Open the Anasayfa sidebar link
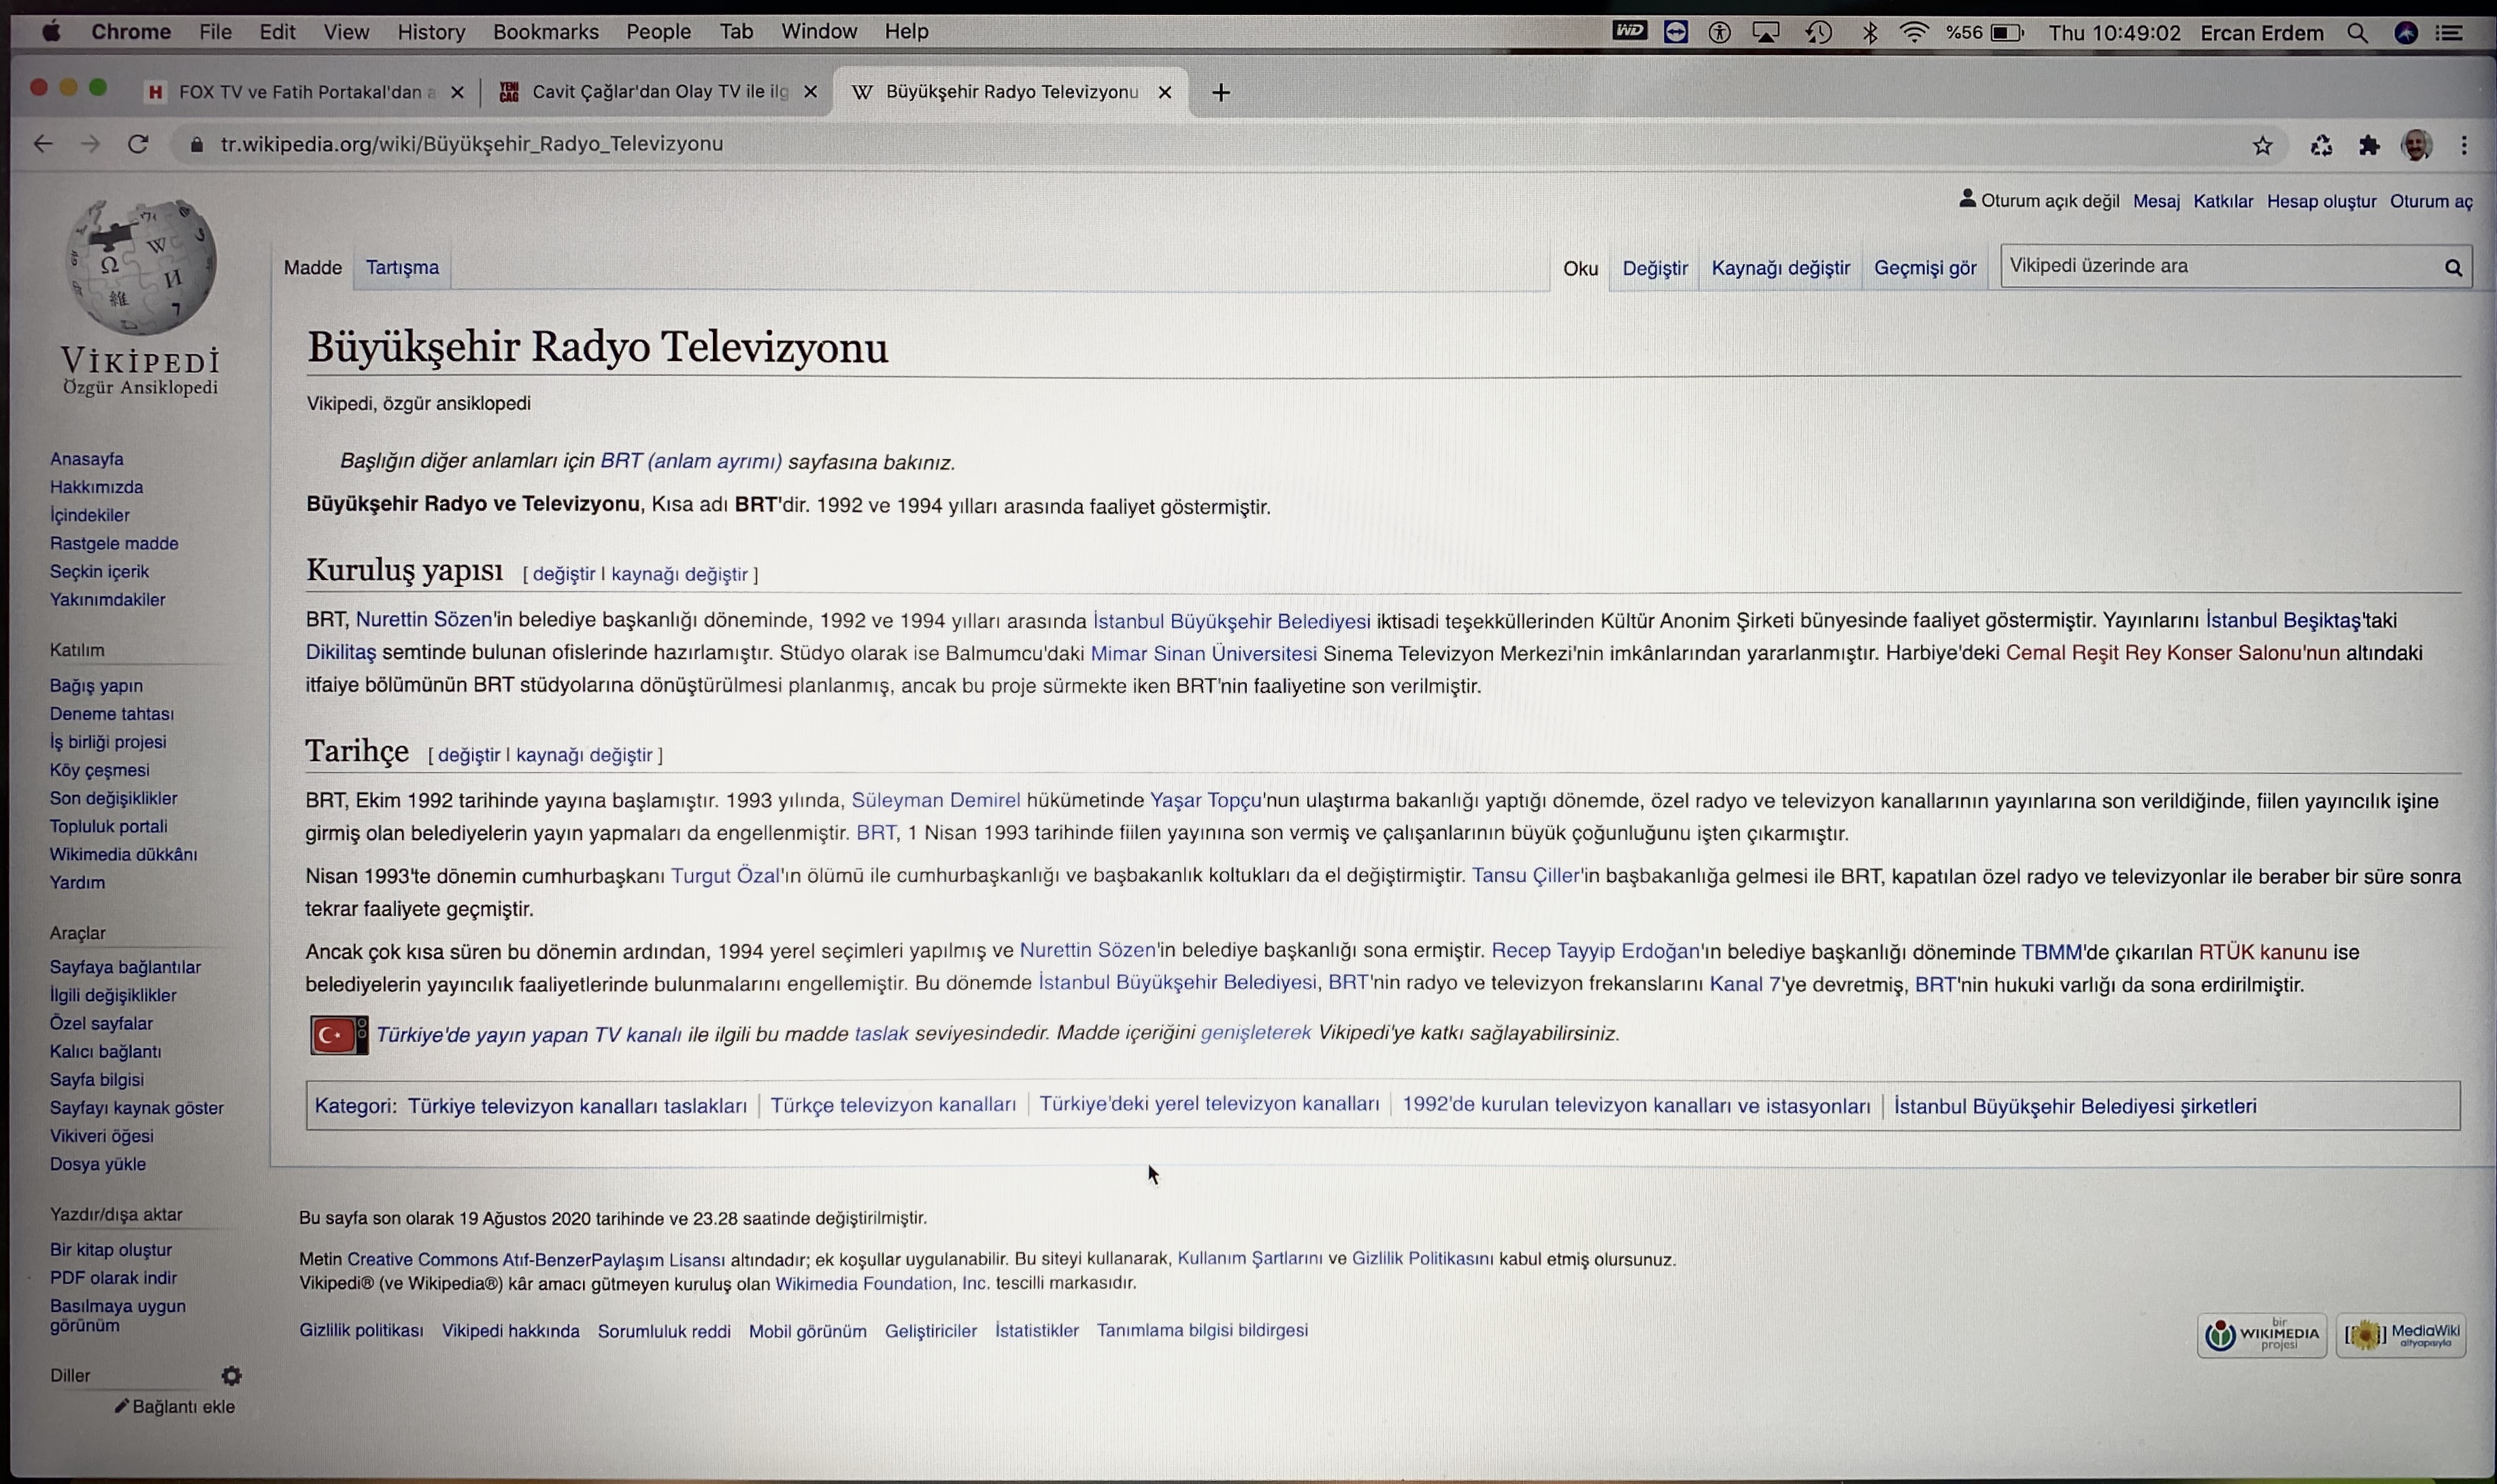The height and width of the screenshot is (1484, 2497). 87,459
